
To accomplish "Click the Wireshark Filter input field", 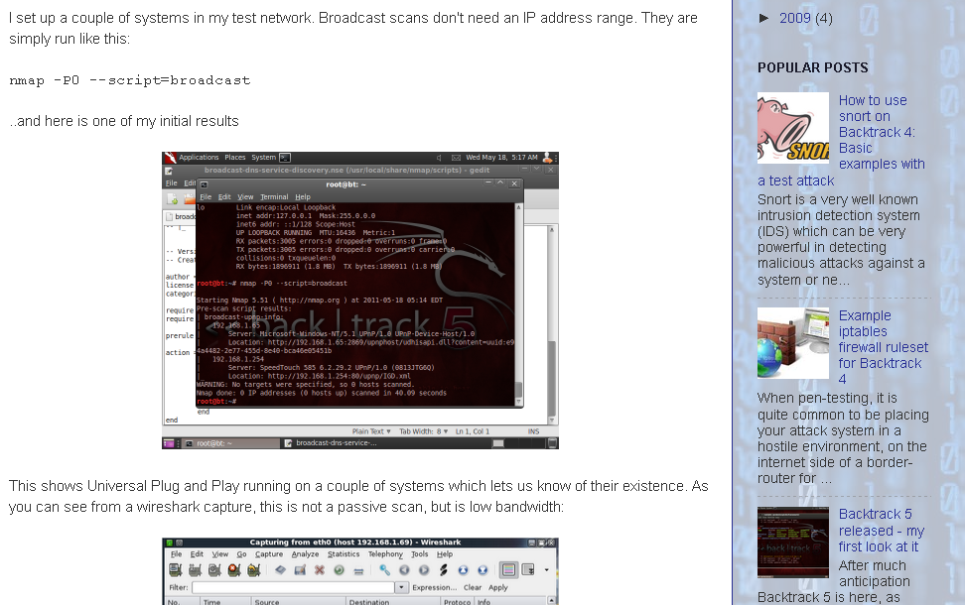I will [x=293, y=587].
